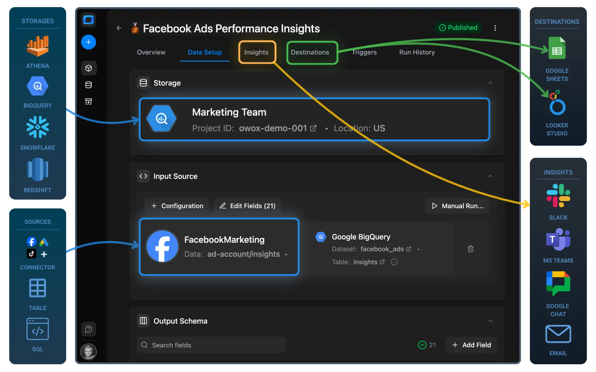This screenshot has width=596, height=372.
Task: Collapse the Storage section
Action: click(x=490, y=83)
